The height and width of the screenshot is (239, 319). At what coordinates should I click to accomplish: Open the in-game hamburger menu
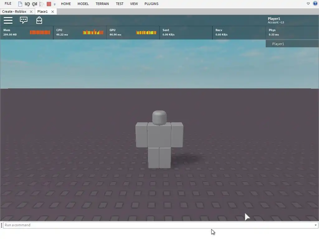pos(8,20)
